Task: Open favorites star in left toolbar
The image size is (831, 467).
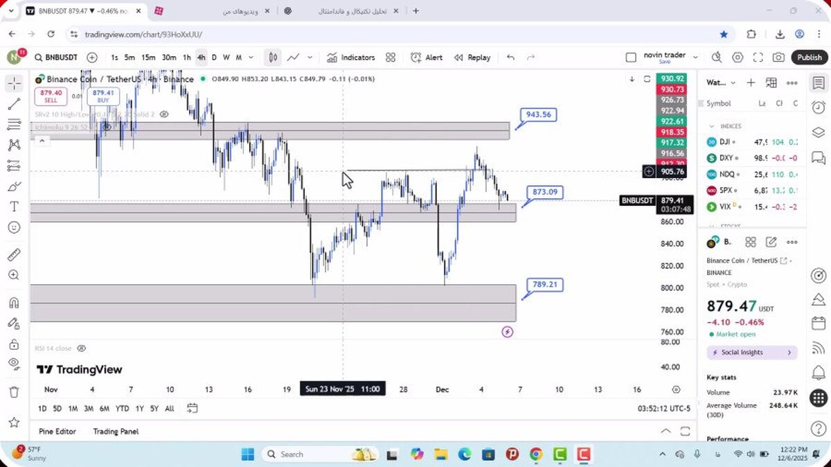Action: point(14,421)
